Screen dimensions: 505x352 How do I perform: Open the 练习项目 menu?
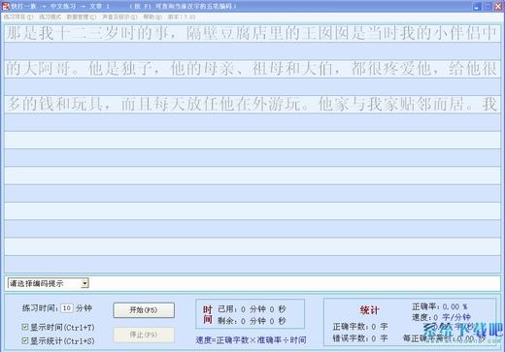coord(18,16)
